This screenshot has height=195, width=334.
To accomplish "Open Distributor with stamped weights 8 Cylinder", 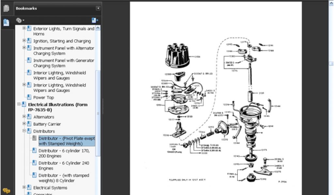I will click(x=64, y=178).
